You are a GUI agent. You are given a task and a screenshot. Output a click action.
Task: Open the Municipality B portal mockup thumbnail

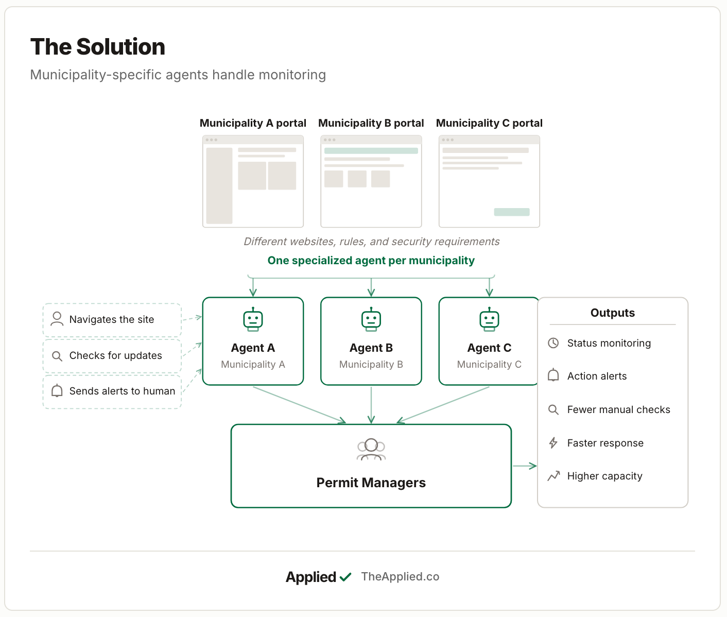pyautogui.click(x=371, y=181)
